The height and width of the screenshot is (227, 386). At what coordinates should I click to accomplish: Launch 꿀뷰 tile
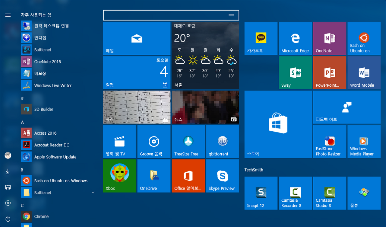[364, 193]
